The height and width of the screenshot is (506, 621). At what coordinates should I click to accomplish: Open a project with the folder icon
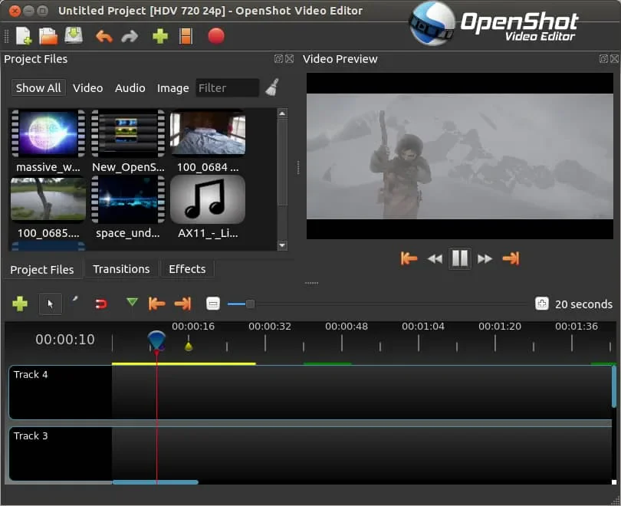[48, 36]
